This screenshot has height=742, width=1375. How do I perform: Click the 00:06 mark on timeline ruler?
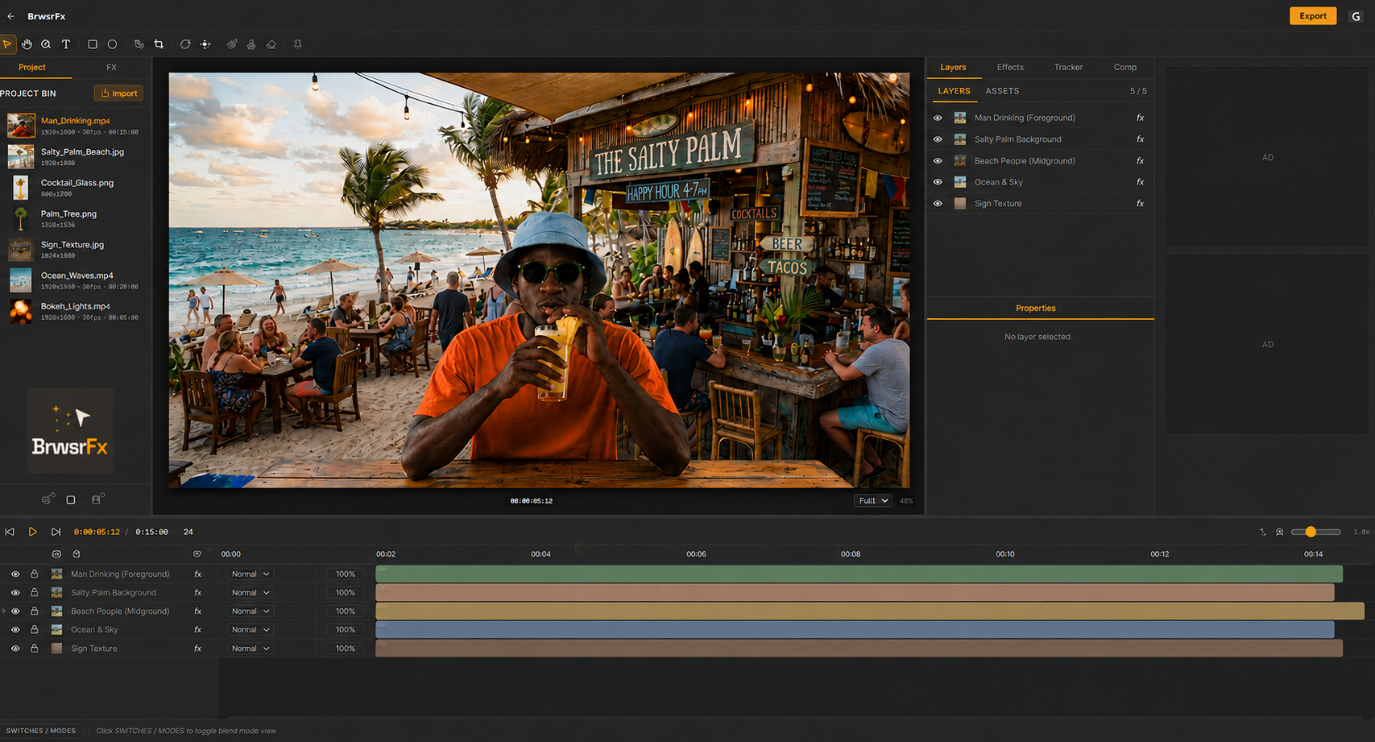click(696, 554)
